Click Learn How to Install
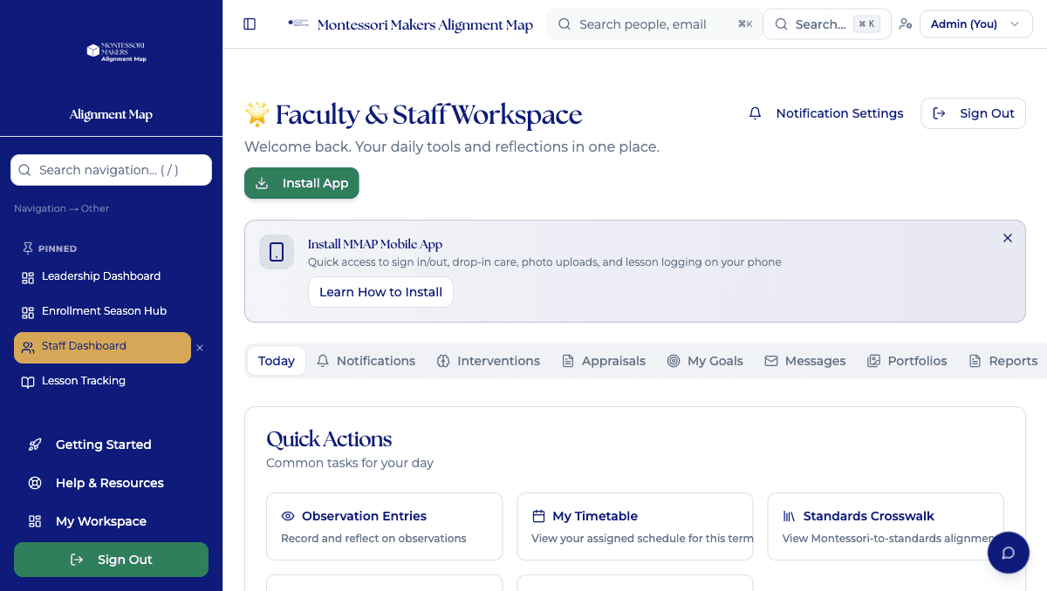Screen dimensions: 1047x591 380,292
